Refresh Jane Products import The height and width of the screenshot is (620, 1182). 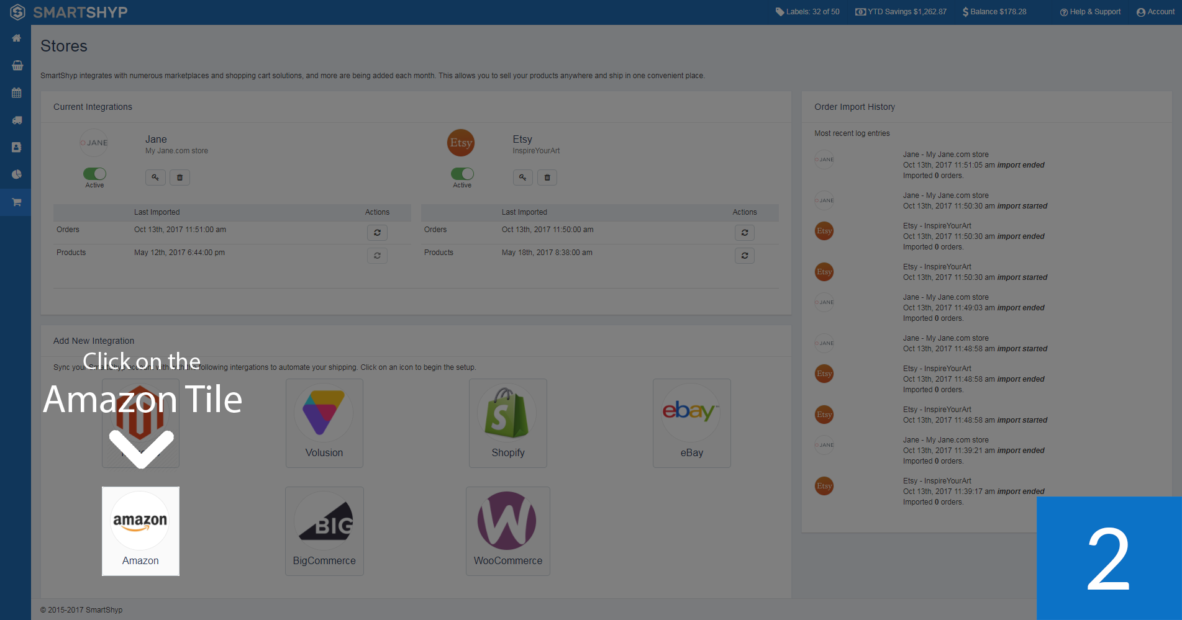coord(377,256)
